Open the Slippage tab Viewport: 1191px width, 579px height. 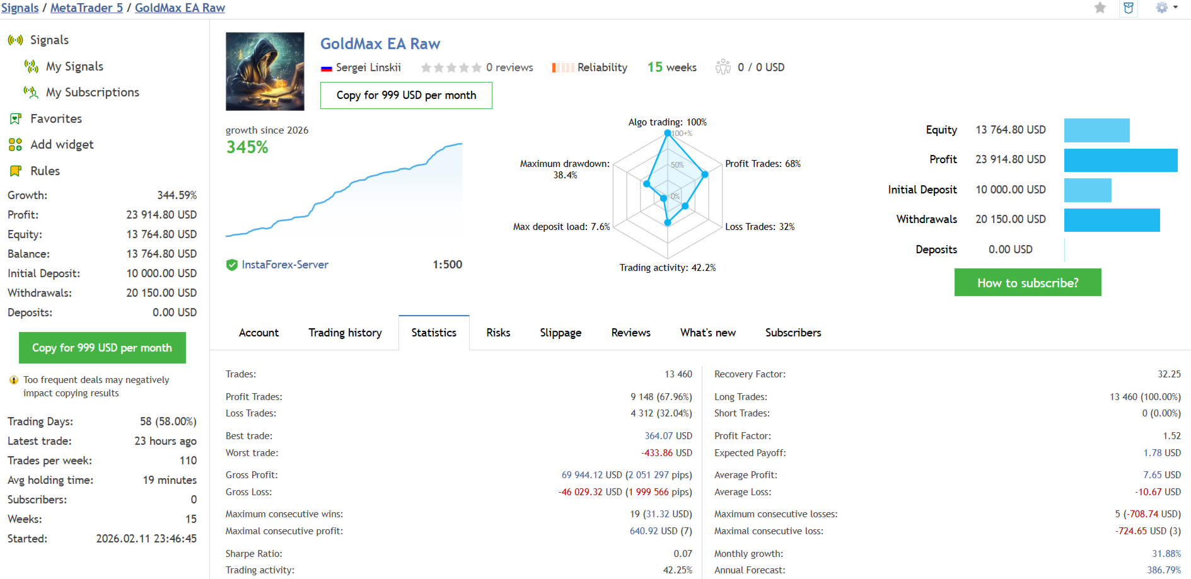(561, 333)
